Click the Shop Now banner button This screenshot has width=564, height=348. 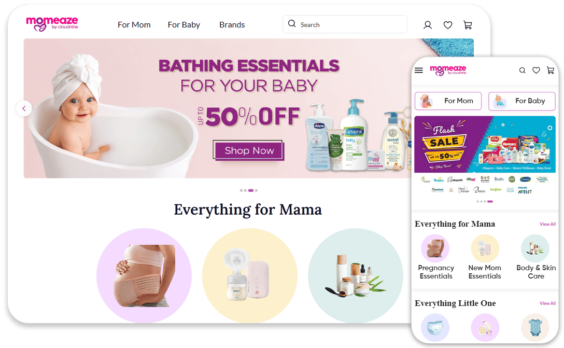pos(248,150)
